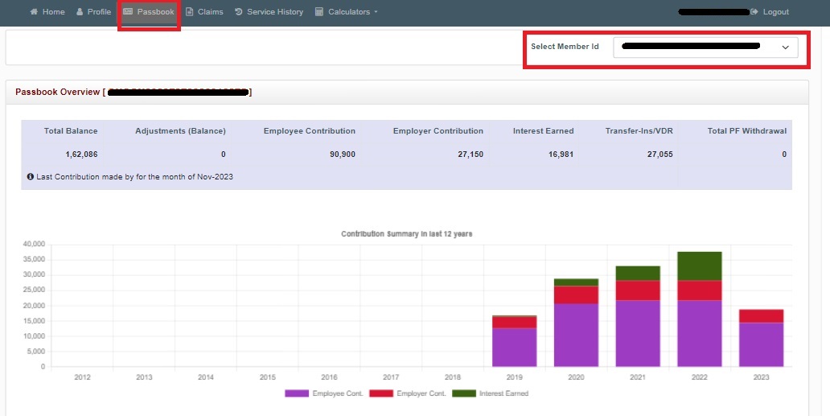
Task: Click the Claims document icon
Action: point(190,12)
